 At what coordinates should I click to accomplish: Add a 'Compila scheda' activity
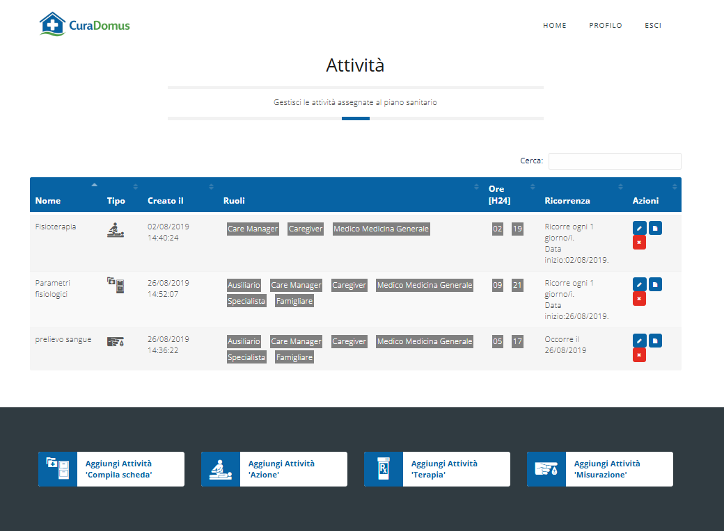(x=111, y=469)
